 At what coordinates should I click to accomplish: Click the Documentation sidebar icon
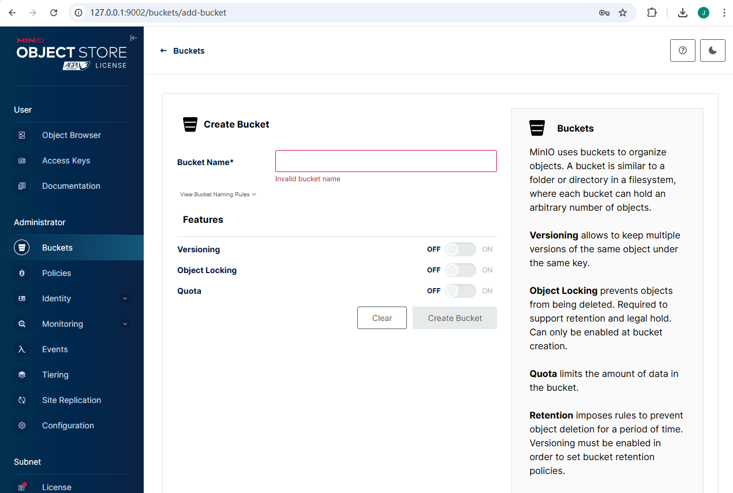(22, 186)
